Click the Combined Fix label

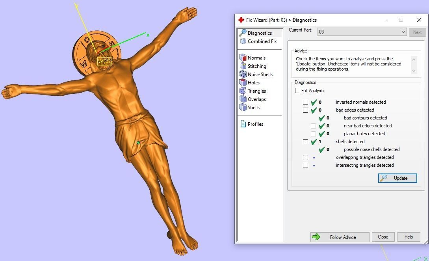262,41
